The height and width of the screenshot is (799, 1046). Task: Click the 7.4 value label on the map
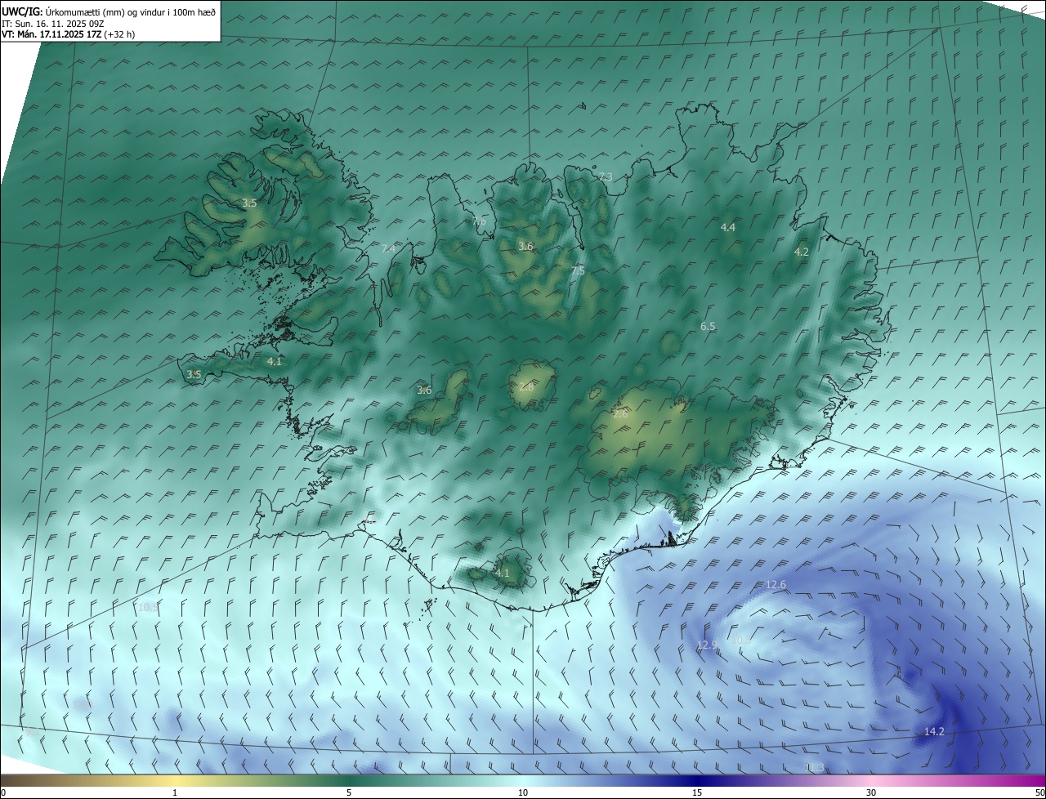pos(388,248)
